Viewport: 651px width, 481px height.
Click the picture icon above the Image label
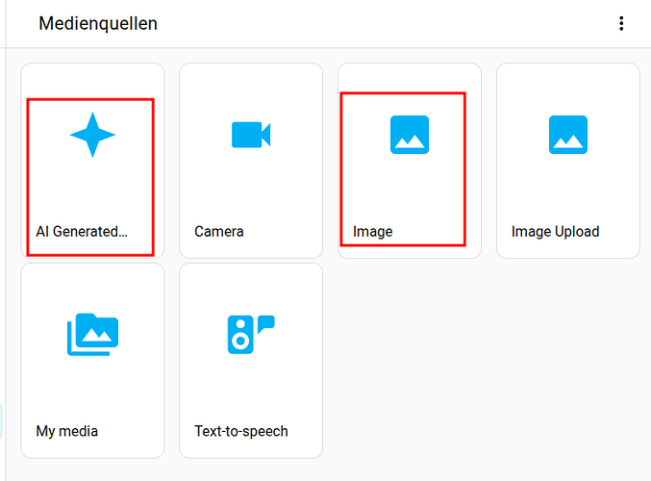pyautogui.click(x=410, y=135)
